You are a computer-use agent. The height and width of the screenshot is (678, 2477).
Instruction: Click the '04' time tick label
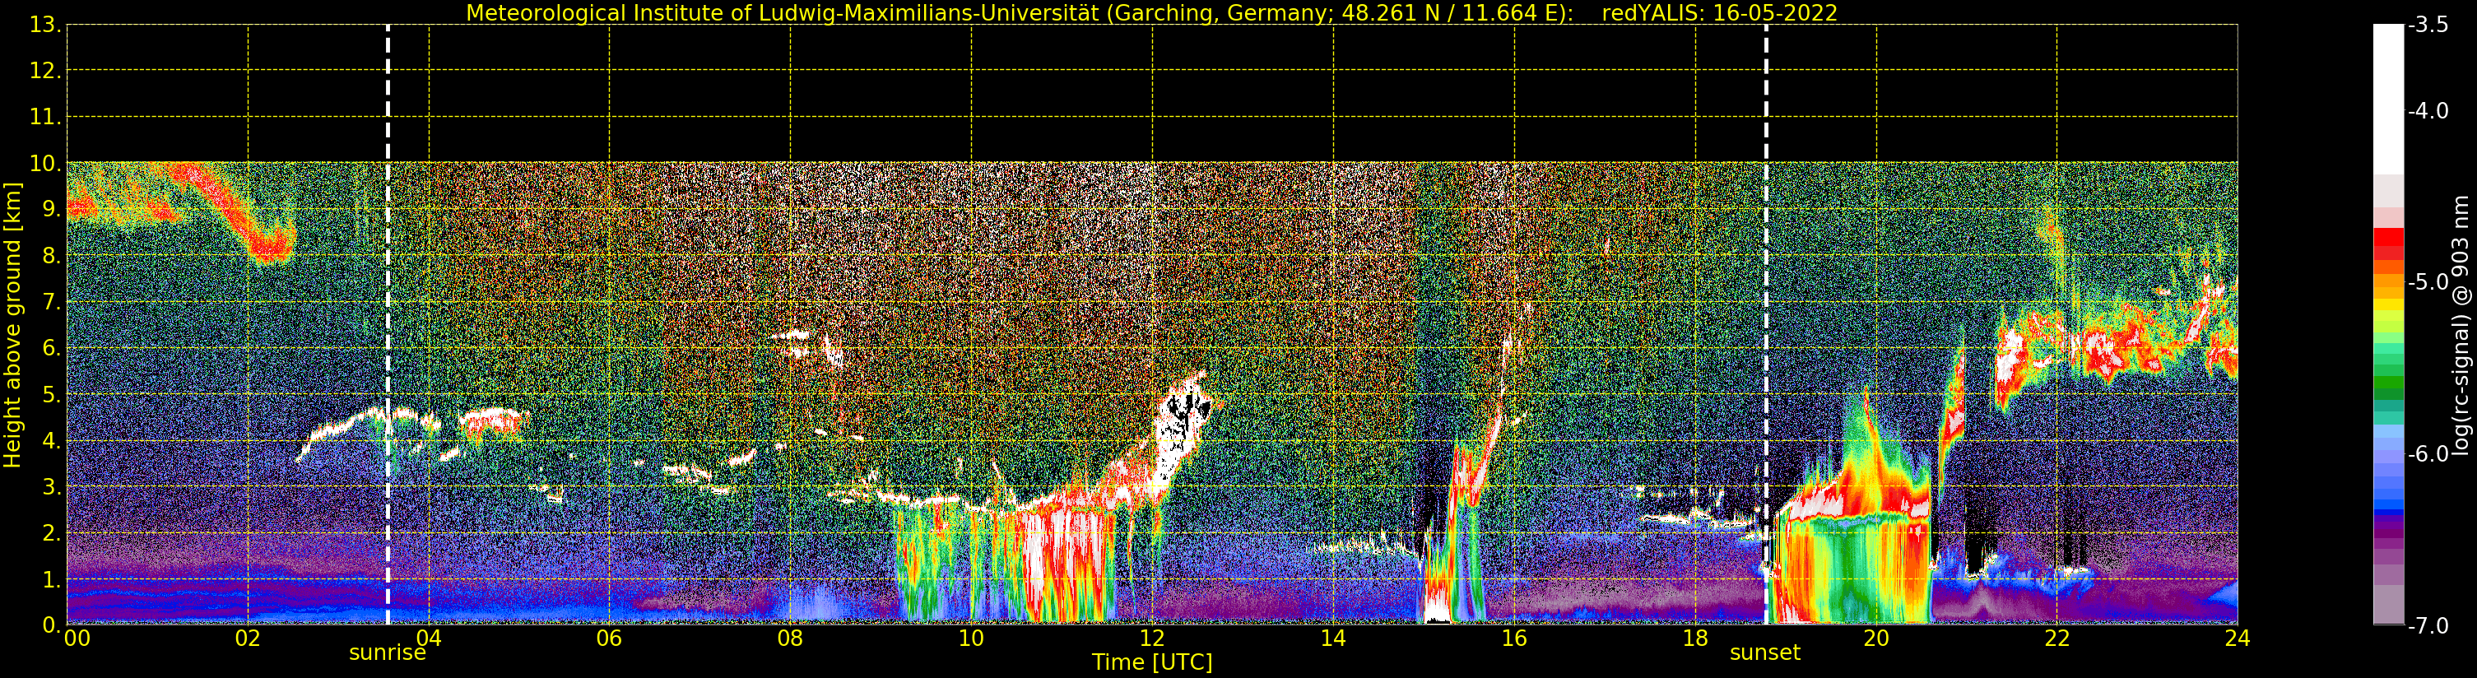428,639
